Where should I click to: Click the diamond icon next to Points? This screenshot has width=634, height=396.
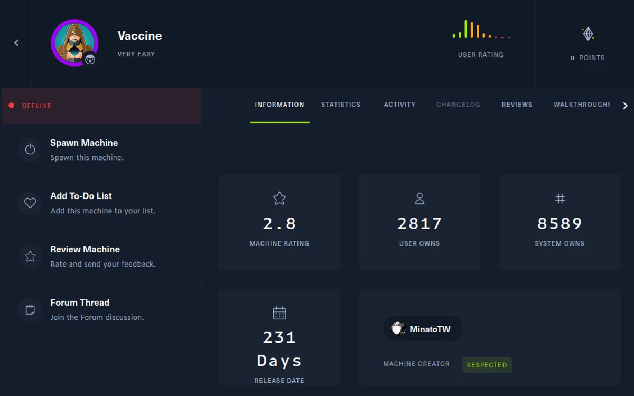[x=588, y=33]
